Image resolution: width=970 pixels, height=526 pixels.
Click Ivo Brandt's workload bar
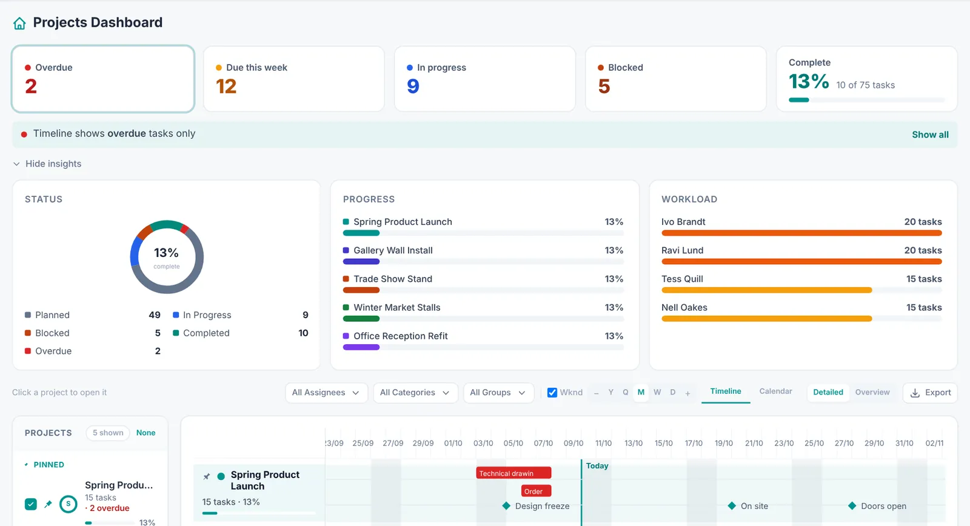(801, 233)
